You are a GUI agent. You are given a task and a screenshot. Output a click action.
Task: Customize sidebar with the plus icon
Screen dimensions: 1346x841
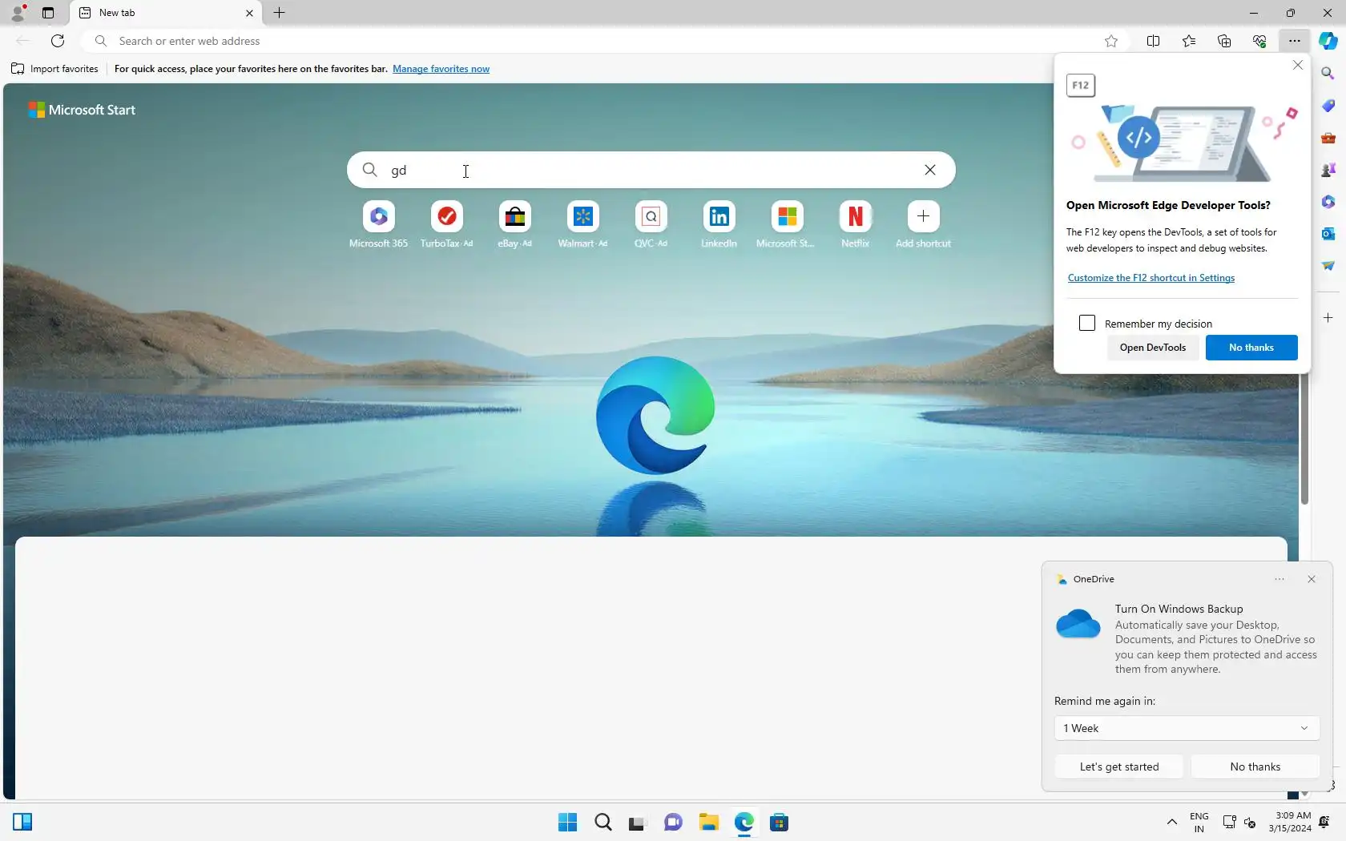(1328, 318)
